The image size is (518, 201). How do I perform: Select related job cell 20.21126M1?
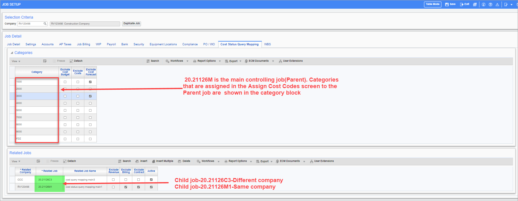coord(49,187)
